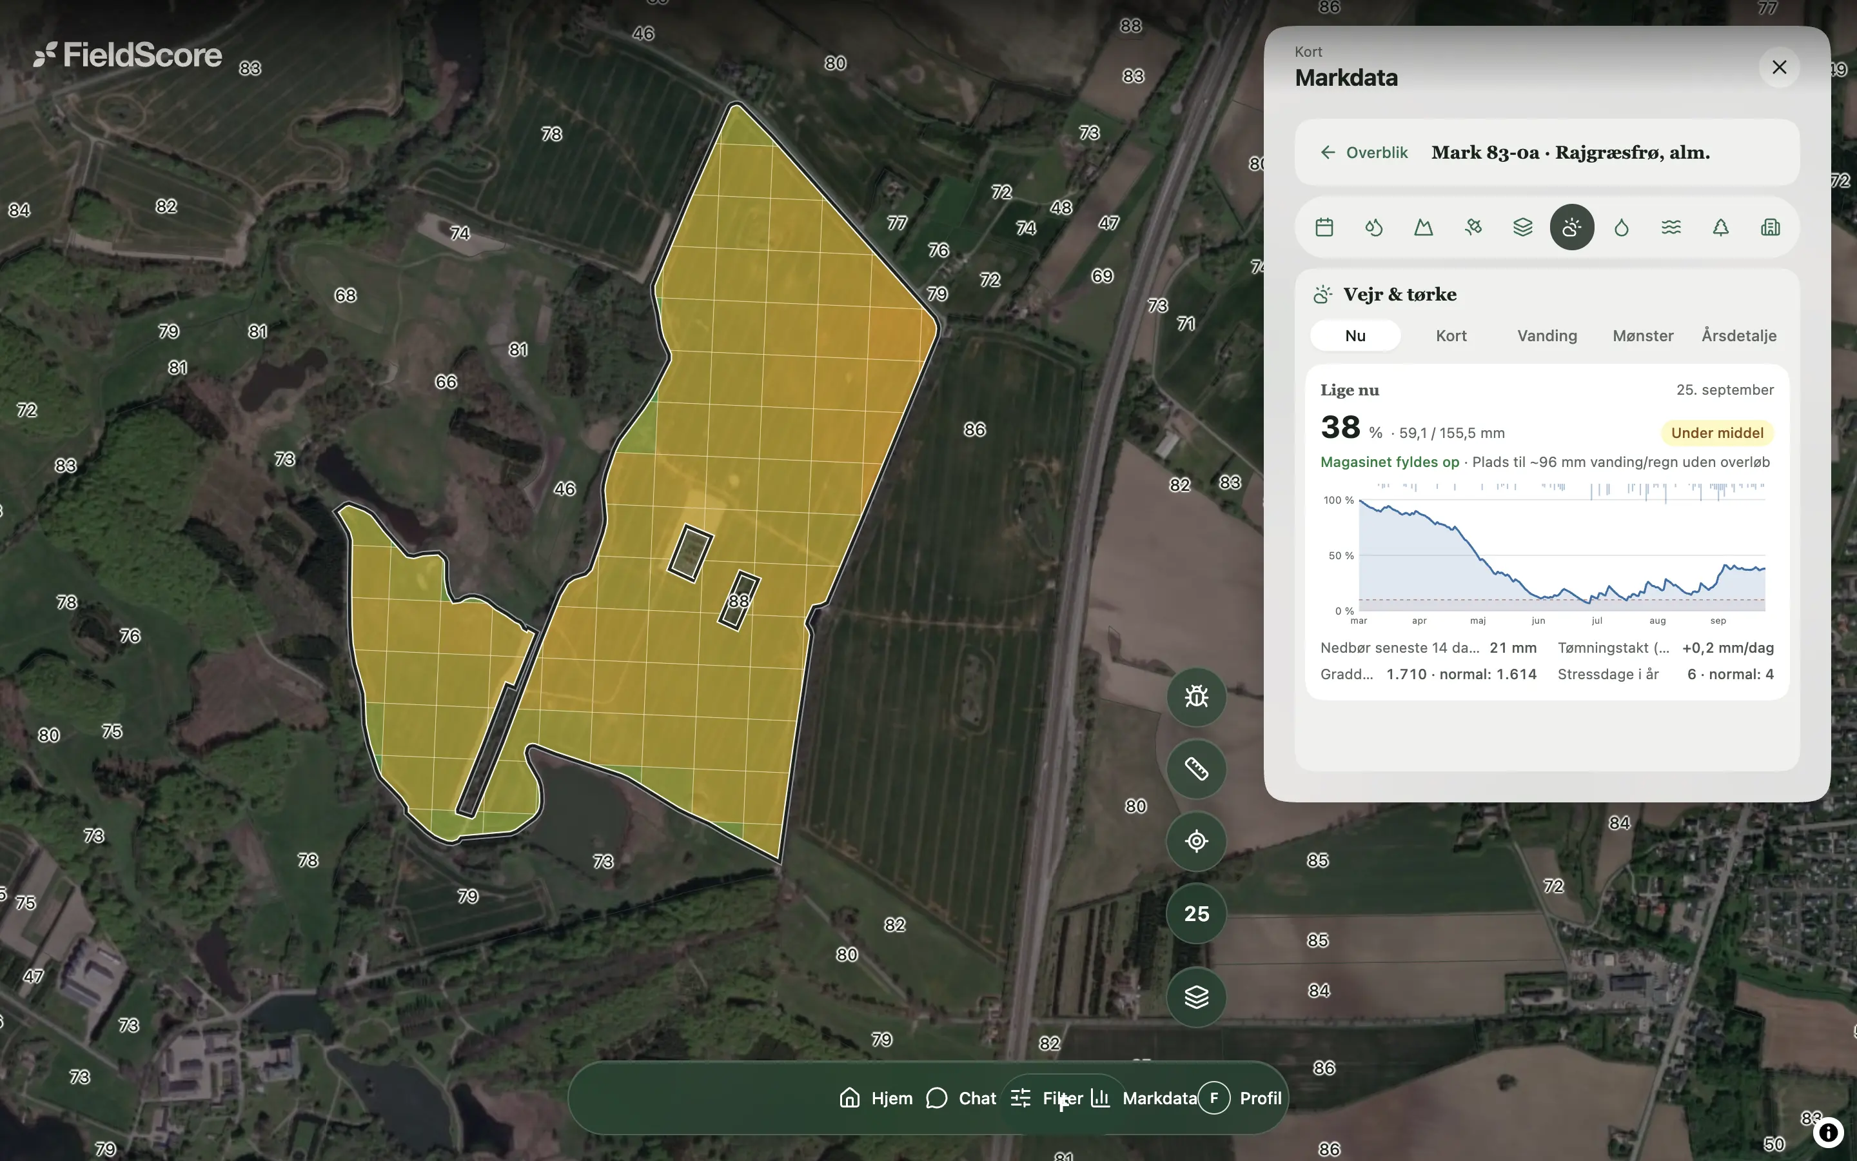Select the single water drop icon

[x=1622, y=227]
